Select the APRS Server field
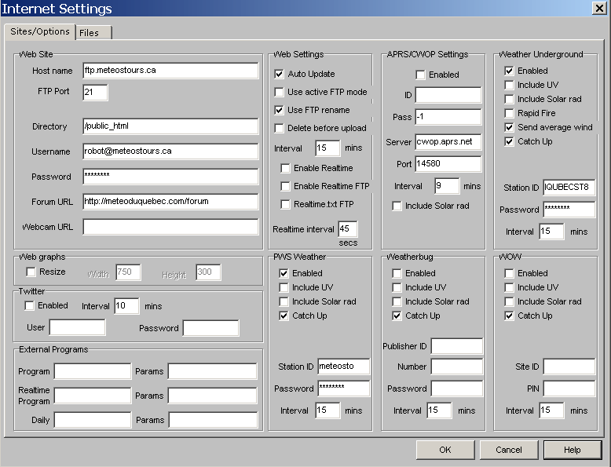Image resolution: width=611 pixels, height=467 pixels. tap(448, 142)
